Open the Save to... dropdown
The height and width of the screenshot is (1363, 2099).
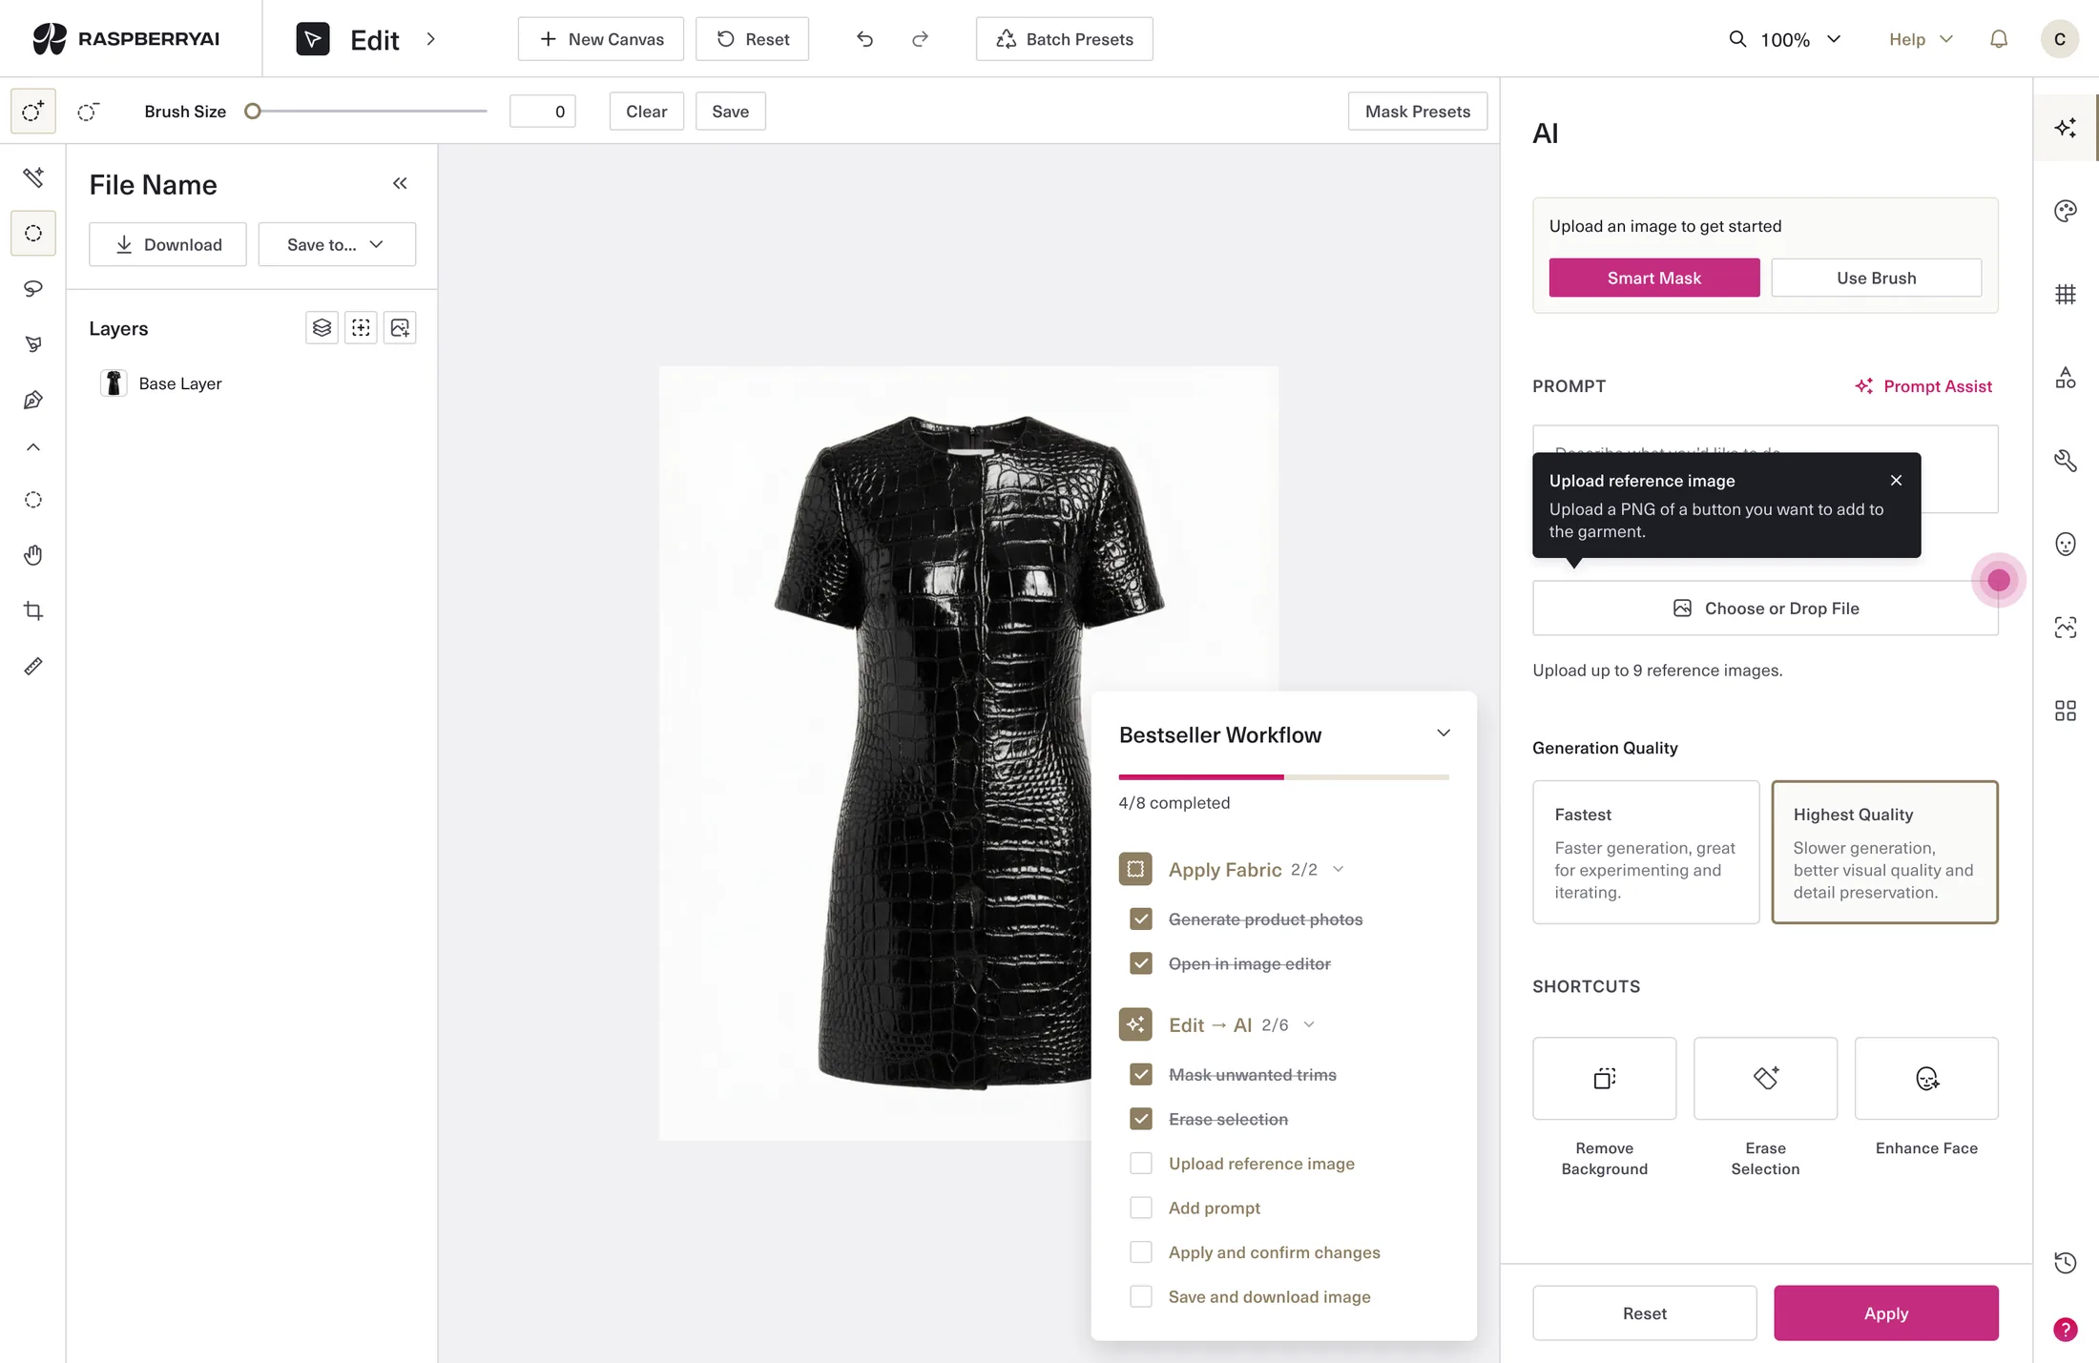[x=337, y=244]
